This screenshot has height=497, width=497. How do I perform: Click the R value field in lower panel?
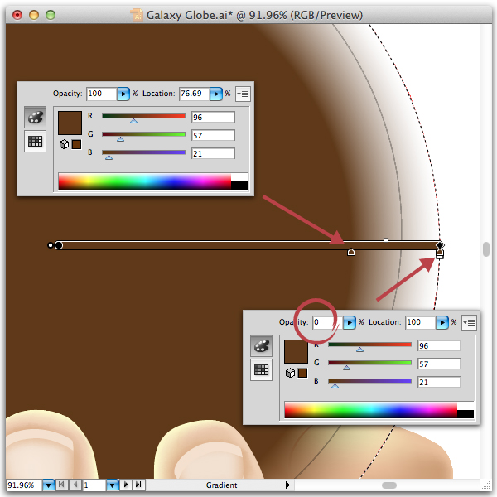click(x=439, y=345)
